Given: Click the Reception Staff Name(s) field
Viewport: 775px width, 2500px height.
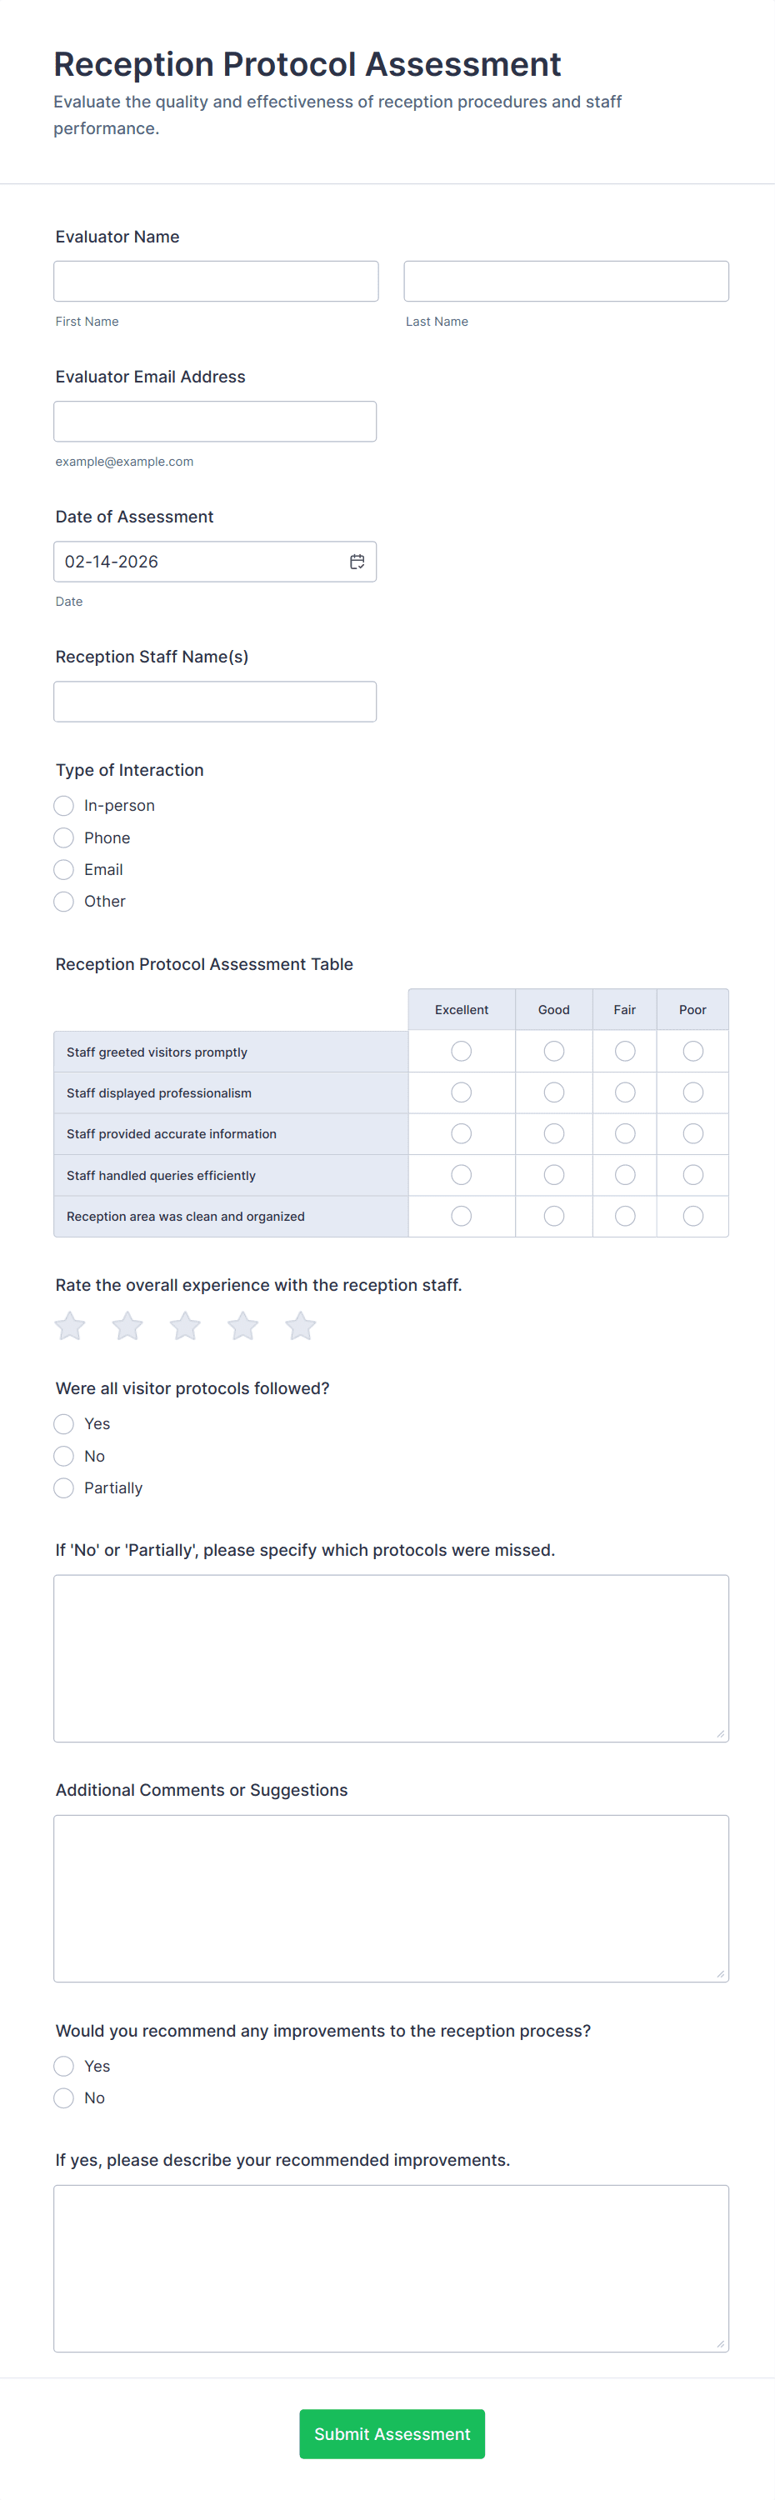Looking at the screenshot, I should (x=215, y=702).
